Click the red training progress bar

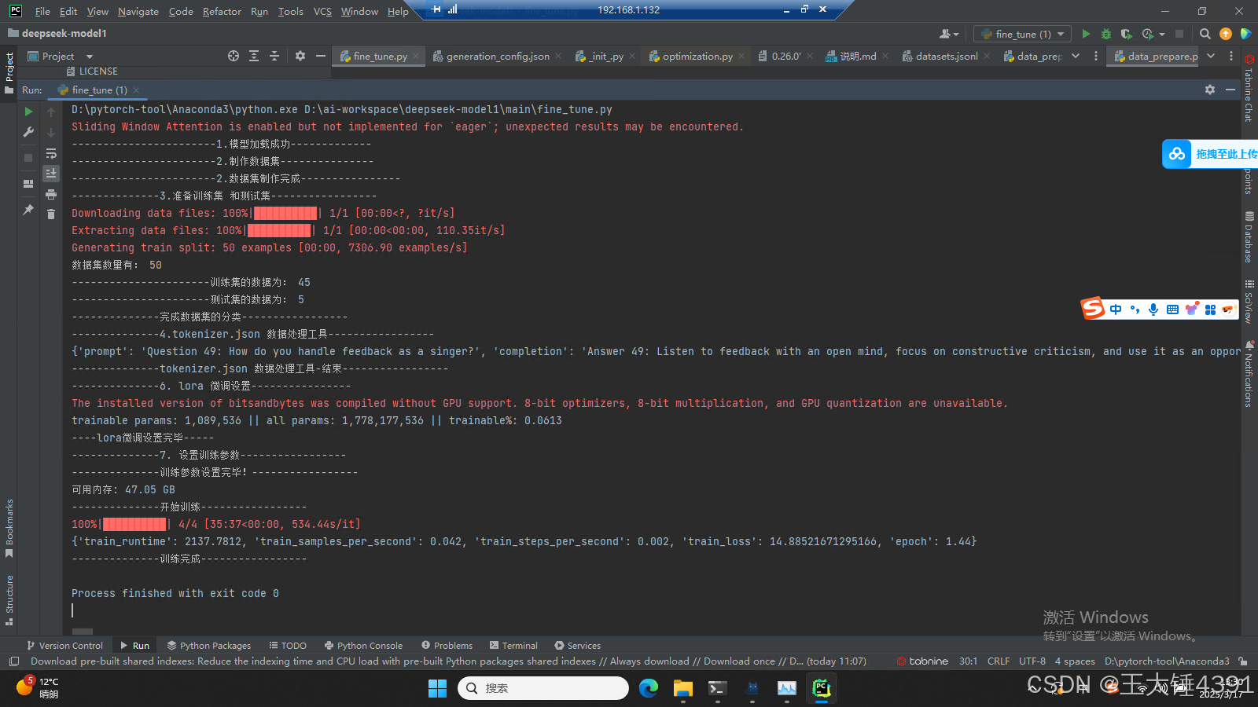coord(134,524)
